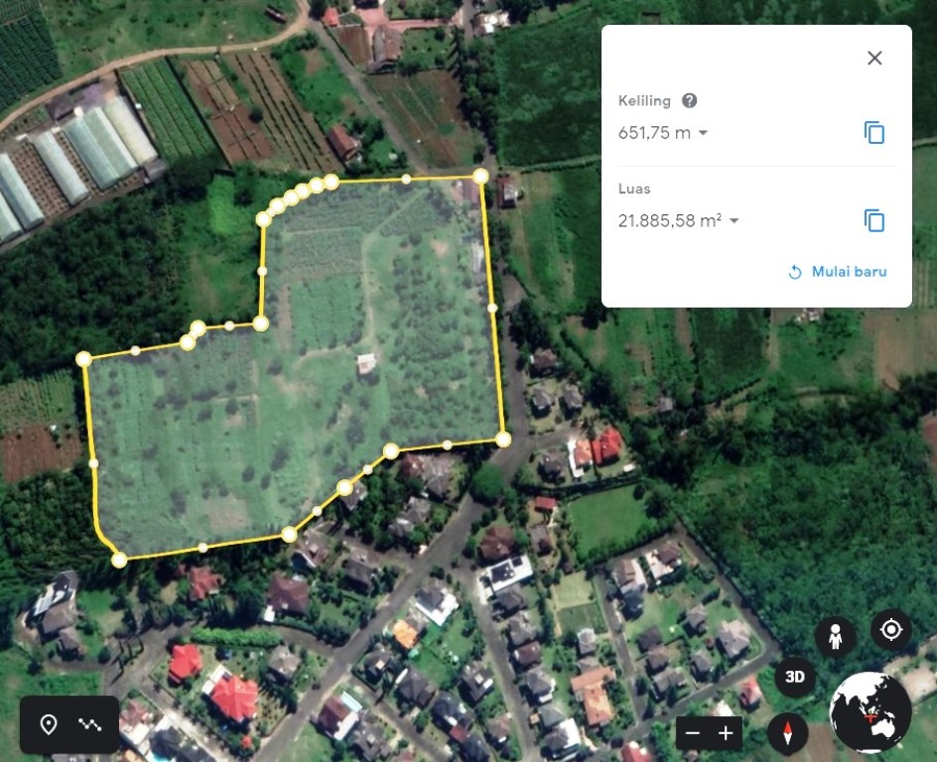
Task: Open the Keliling help question mark
Action: point(689,100)
